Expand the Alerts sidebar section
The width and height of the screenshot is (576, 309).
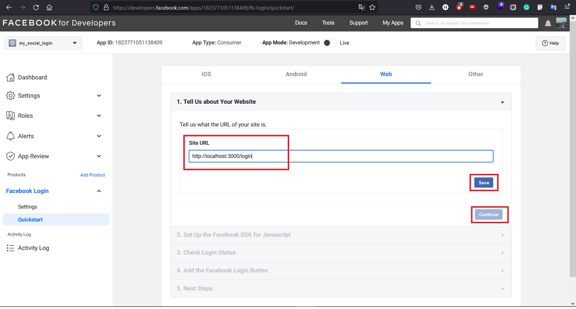click(99, 136)
